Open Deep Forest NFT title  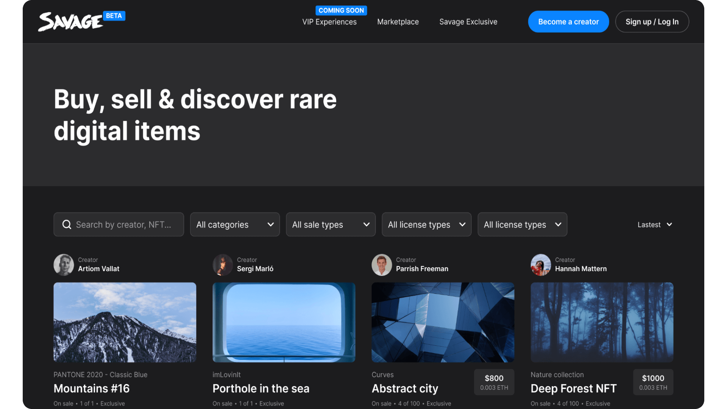click(x=574, y=389)
